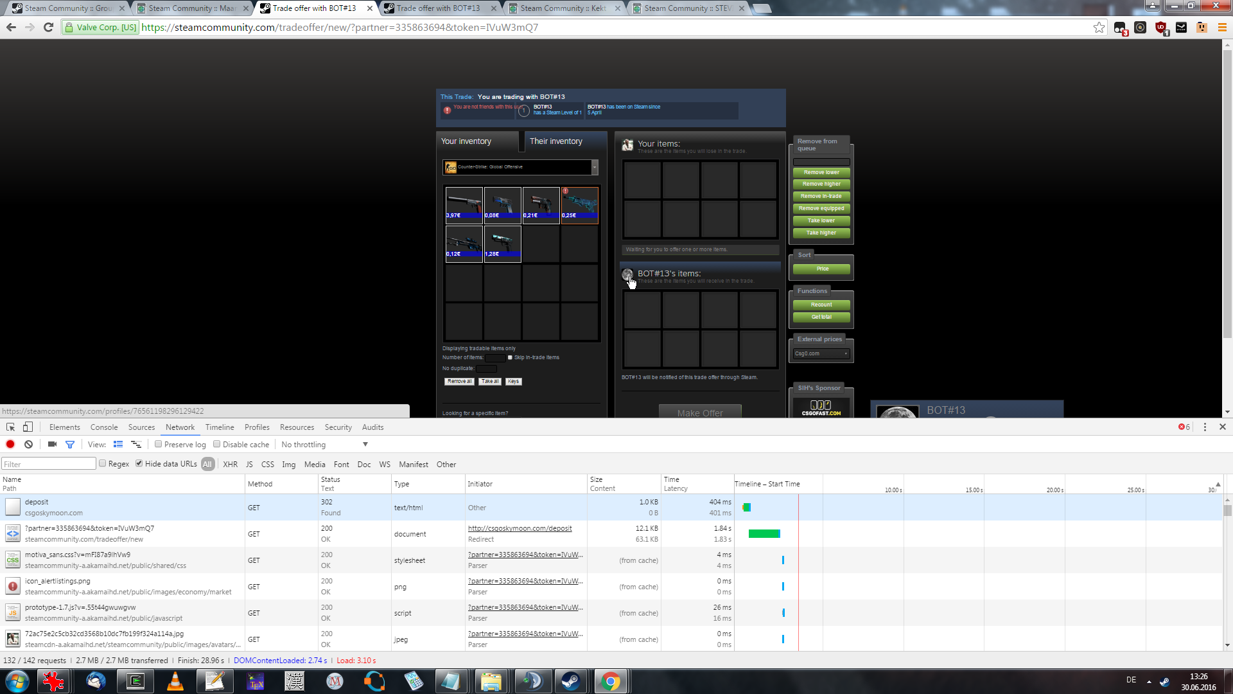Click the Make Offer button

click(700, 413)
